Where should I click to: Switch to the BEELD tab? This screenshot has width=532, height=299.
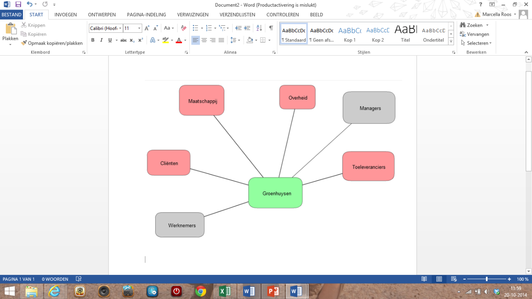(316, 15)
